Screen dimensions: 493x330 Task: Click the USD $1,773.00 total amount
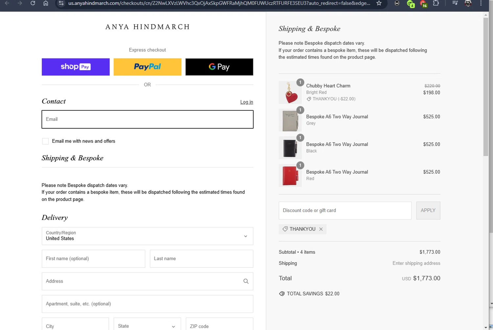tap(421, 278)
